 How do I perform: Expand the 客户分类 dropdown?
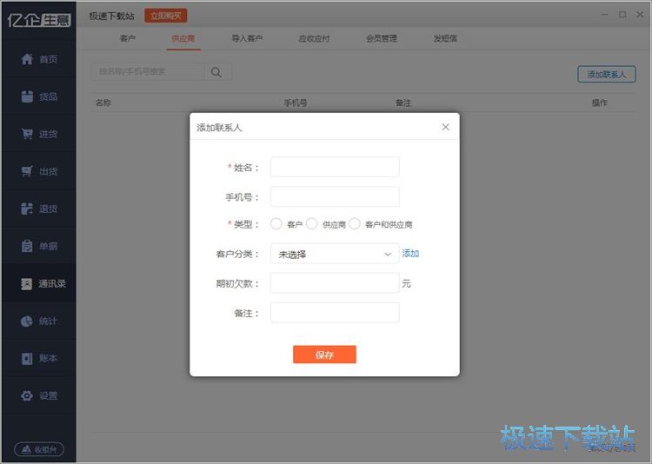[x=335, y=254]
